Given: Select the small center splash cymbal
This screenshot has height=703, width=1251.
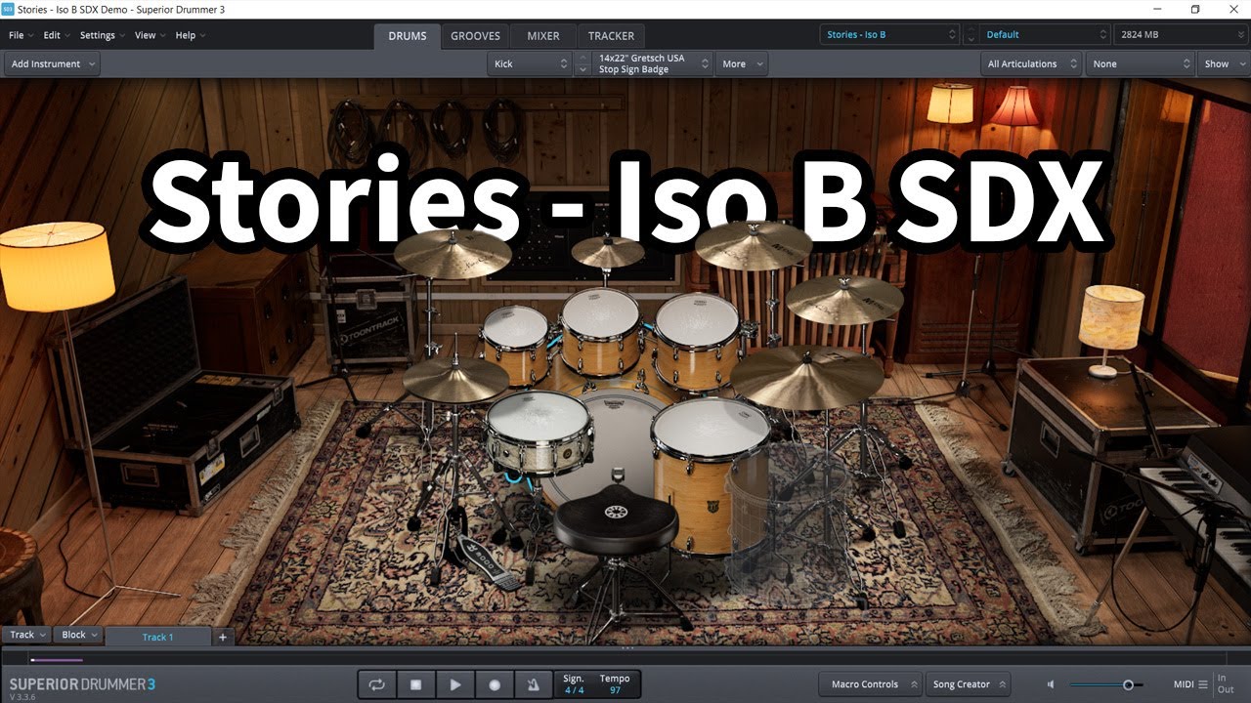Looking at the screenshot, I should tap(608, 252).
